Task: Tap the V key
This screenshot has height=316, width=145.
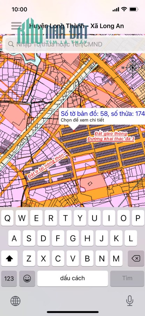Action: coord(73,258)
